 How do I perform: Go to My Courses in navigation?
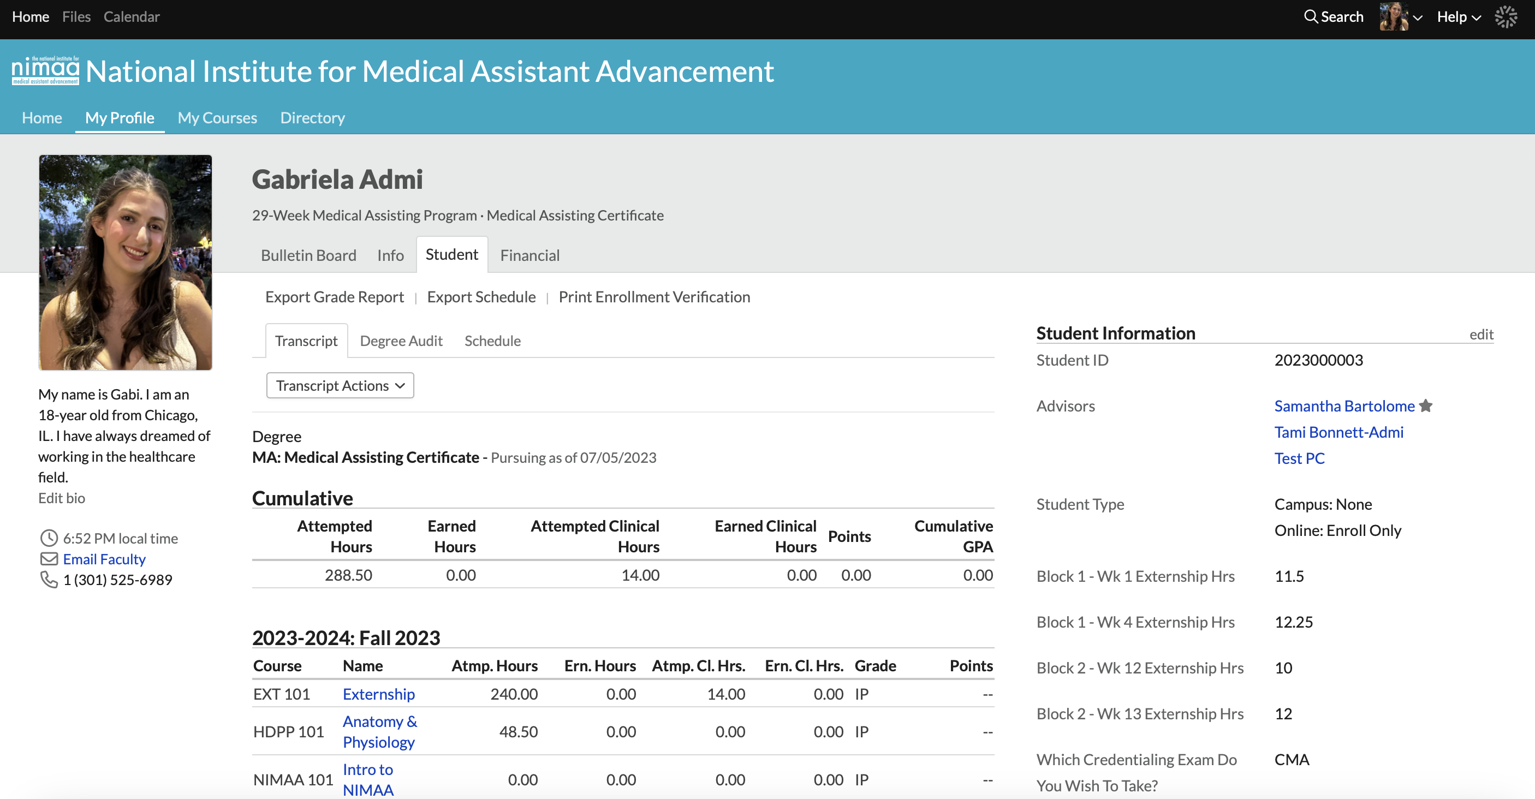click(x=217, y=117)
